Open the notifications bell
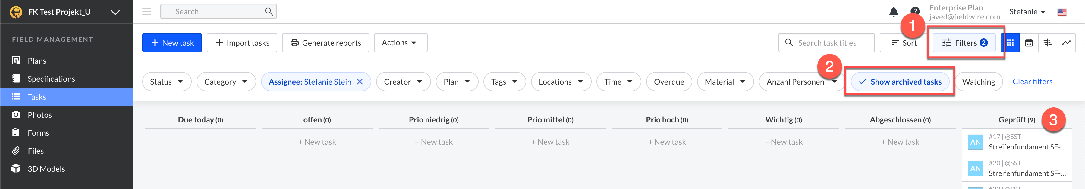Screen dimensions: 1085x189 coord(893,12)
